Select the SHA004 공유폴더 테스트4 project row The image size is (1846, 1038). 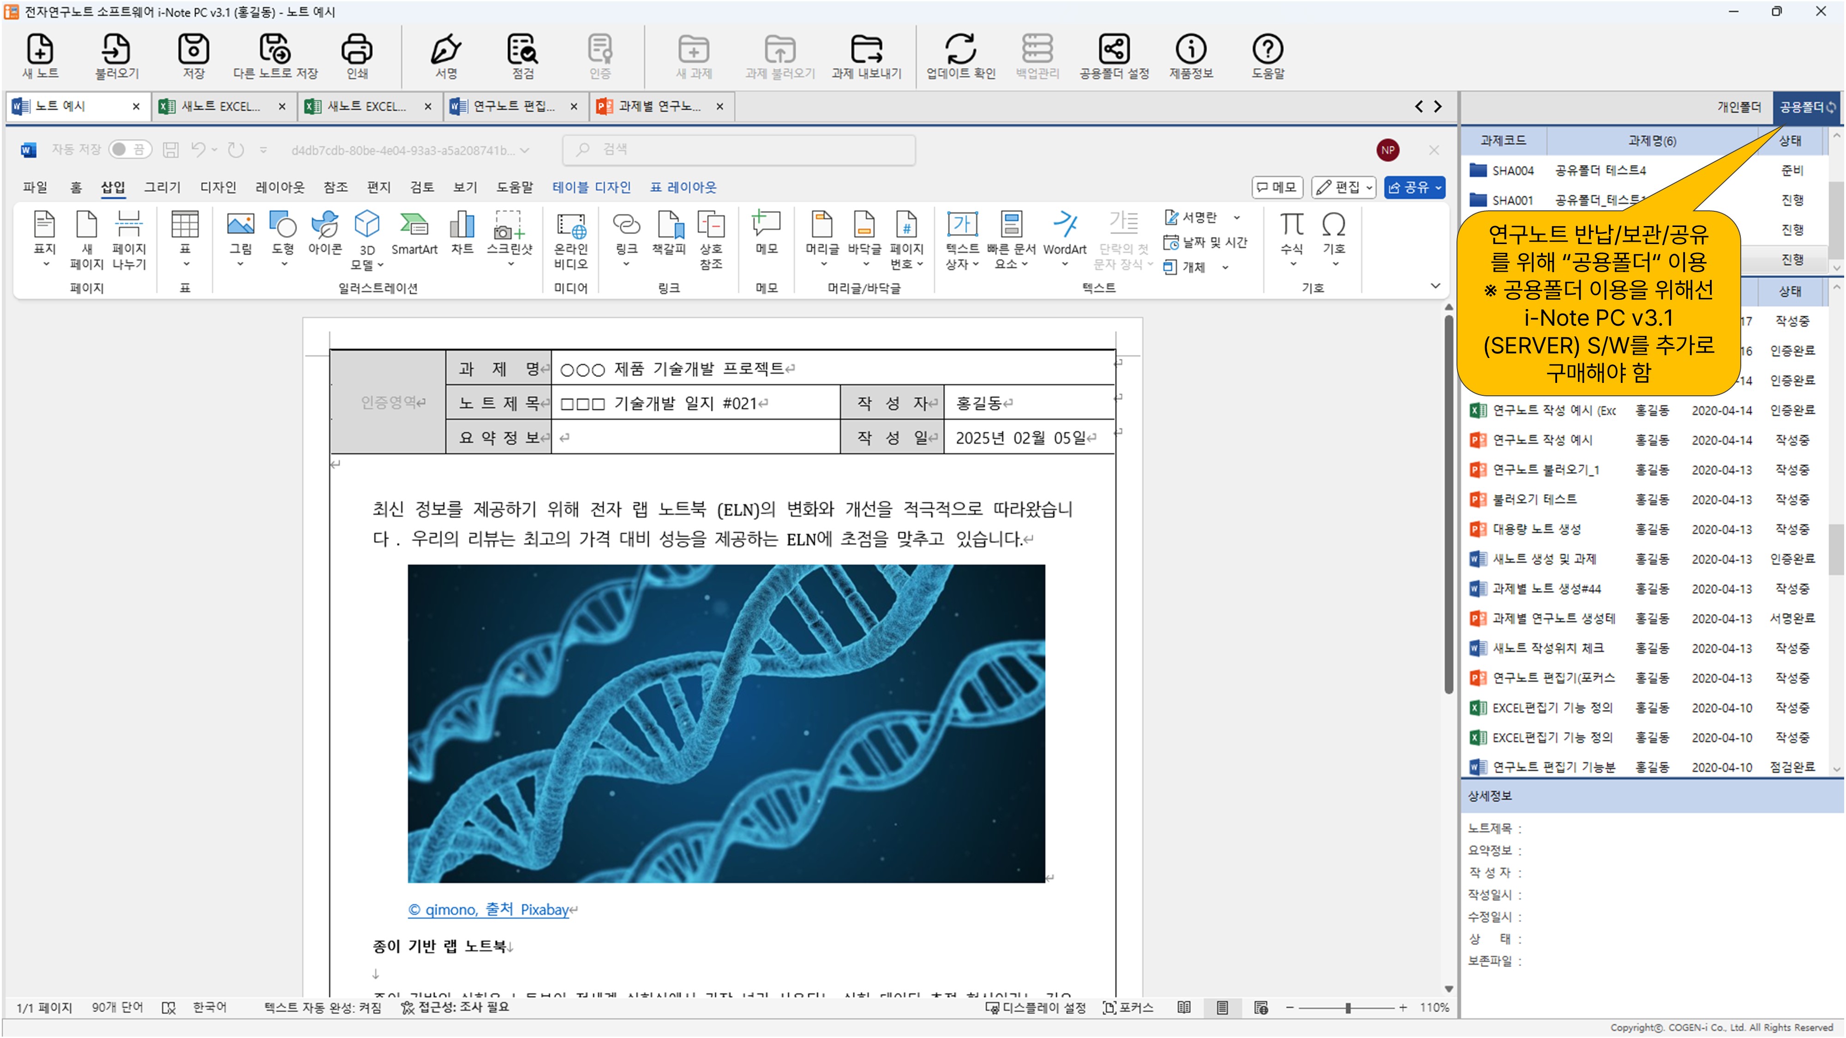tap(1645, 171)
